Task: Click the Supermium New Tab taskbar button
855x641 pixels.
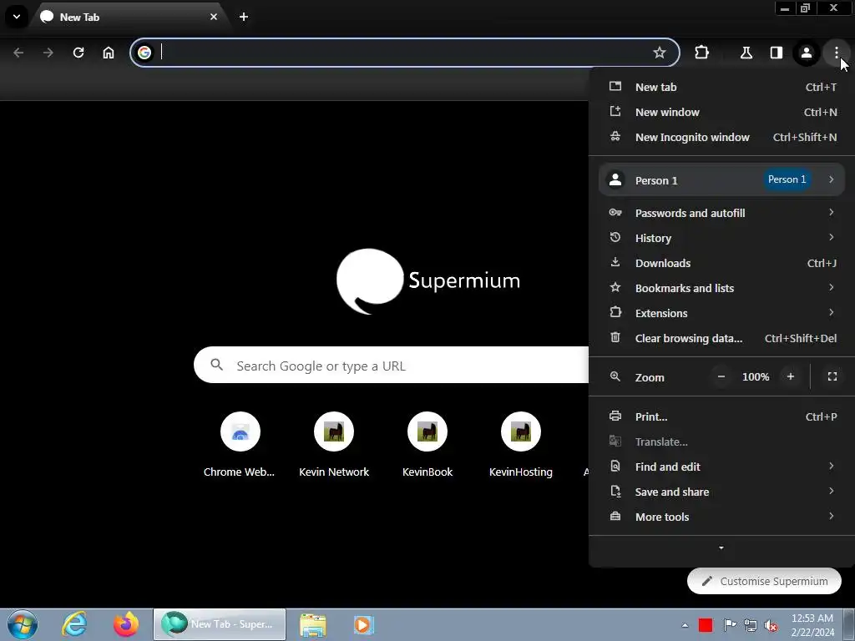Action: pyautogui.click(x=220, y=624)
